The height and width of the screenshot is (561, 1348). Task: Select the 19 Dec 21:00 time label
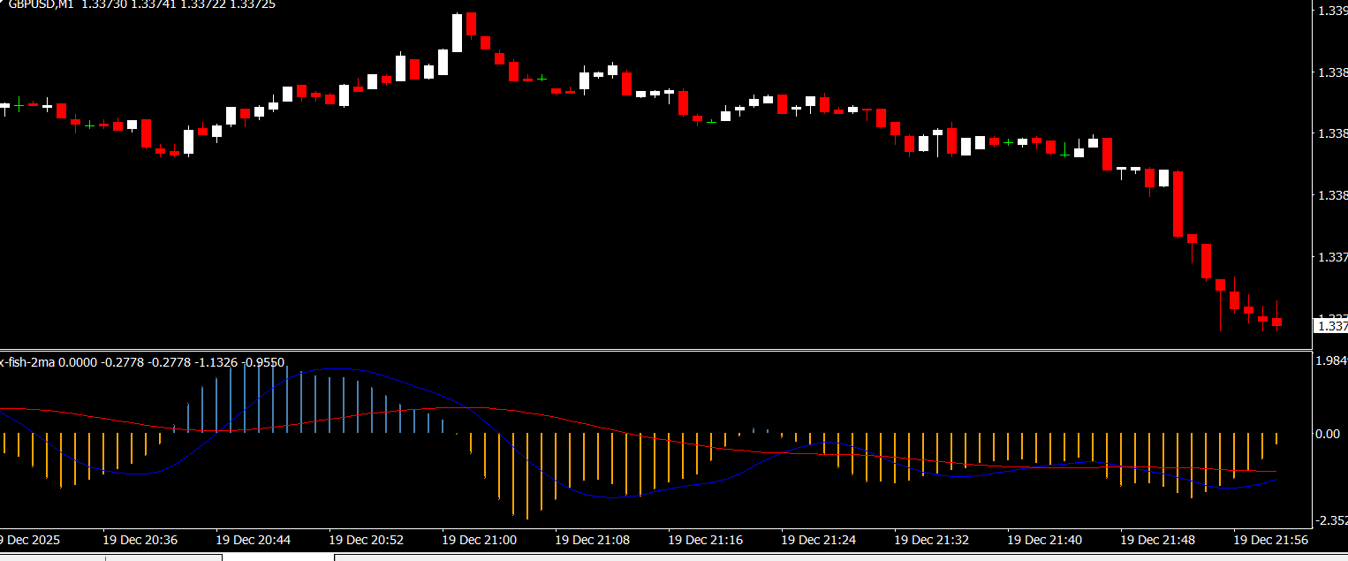479,539
